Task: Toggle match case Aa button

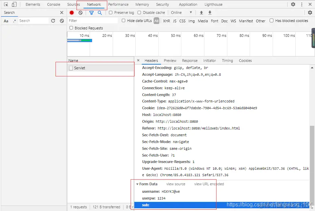Action: (6, 21)
